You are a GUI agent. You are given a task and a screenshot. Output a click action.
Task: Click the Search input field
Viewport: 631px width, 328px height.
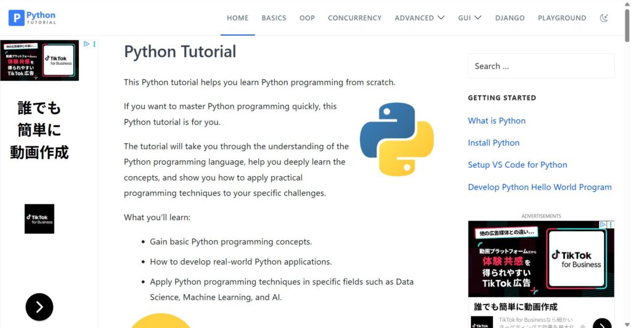point(541,65)
